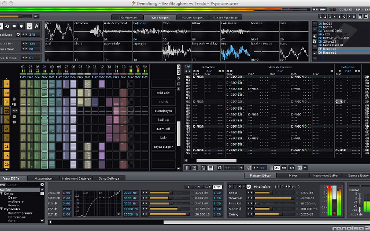Toggle the PAN column button
The height and width of the screenshot is (231, 370).
(284, 168)
